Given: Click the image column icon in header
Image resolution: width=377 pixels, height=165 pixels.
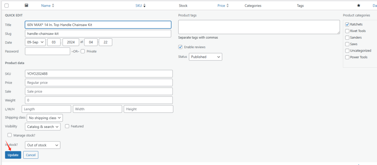Looking at the screenshot, I should [27, 5].
